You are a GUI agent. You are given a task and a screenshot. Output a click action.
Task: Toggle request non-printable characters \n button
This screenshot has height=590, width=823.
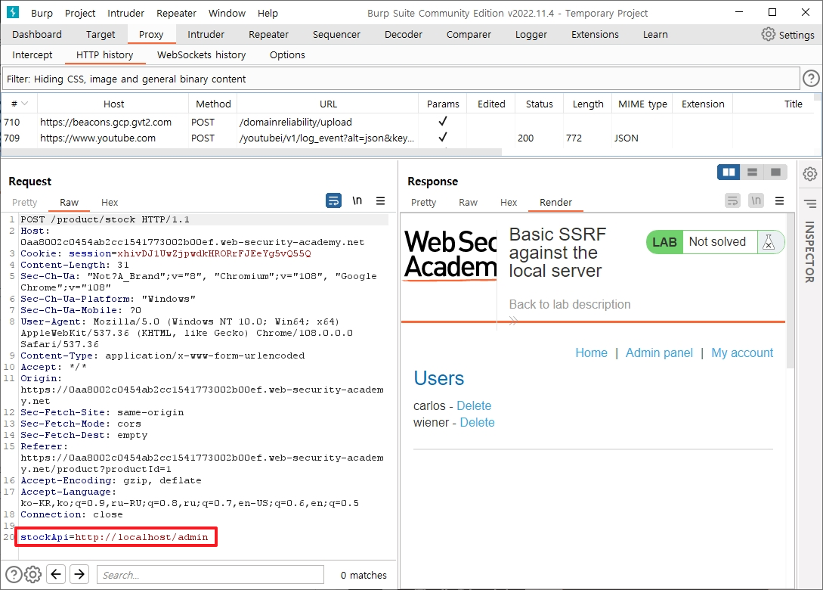tap(357, 200)
